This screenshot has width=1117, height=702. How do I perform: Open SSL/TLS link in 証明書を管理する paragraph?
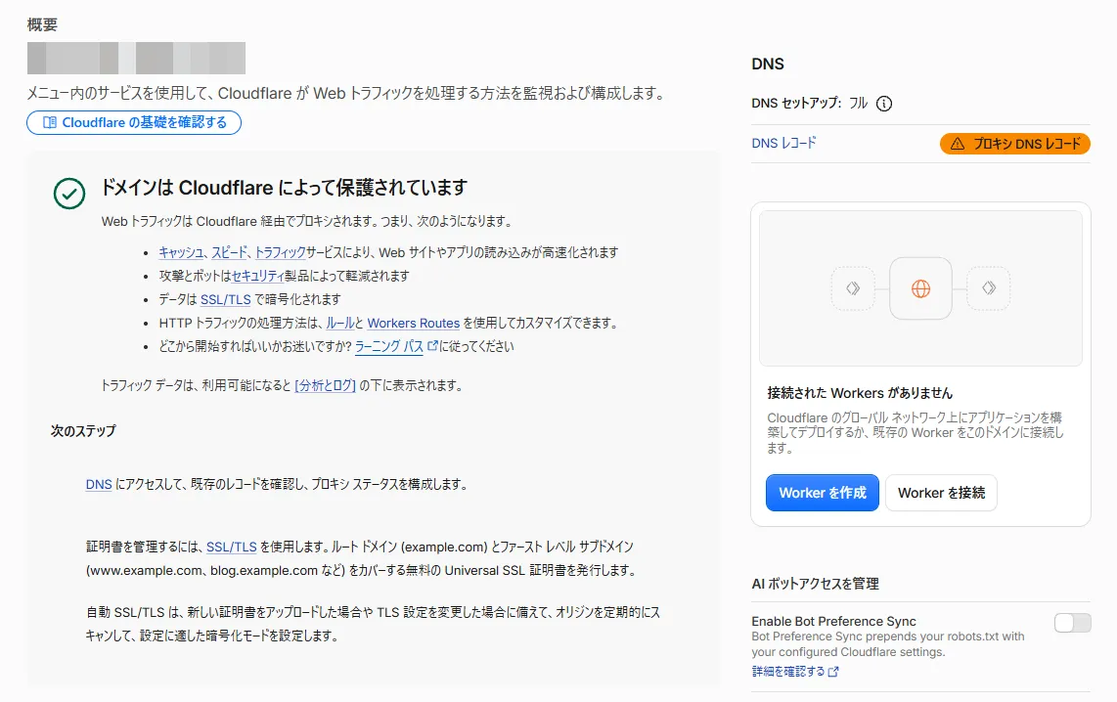click(x=232, y=547)
